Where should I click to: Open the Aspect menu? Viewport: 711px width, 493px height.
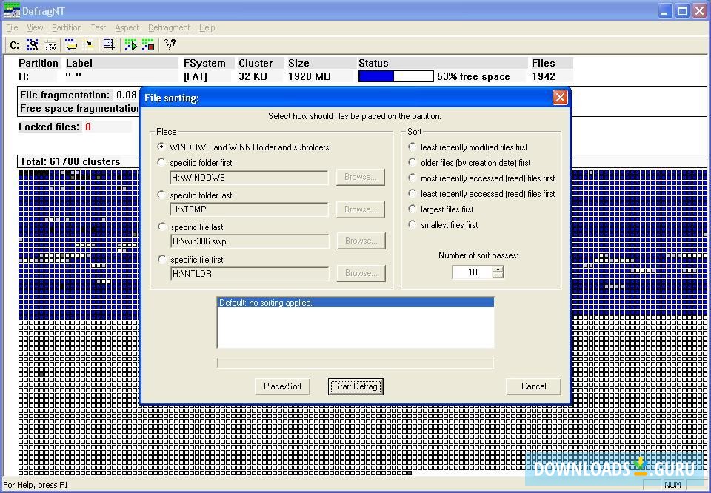pyautogui.click(x=127, y=27)
